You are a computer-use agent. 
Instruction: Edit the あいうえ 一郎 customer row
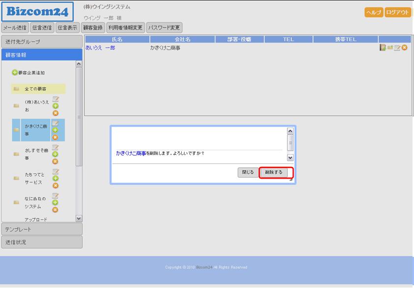tap(397, 48)
